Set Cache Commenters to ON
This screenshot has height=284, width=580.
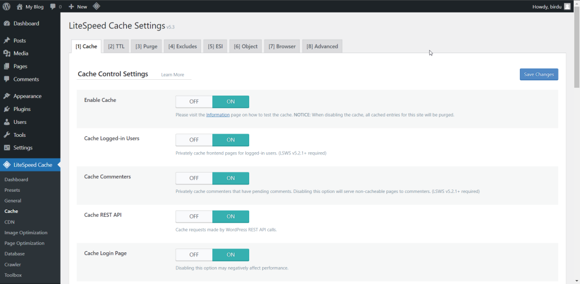[231, 178]
